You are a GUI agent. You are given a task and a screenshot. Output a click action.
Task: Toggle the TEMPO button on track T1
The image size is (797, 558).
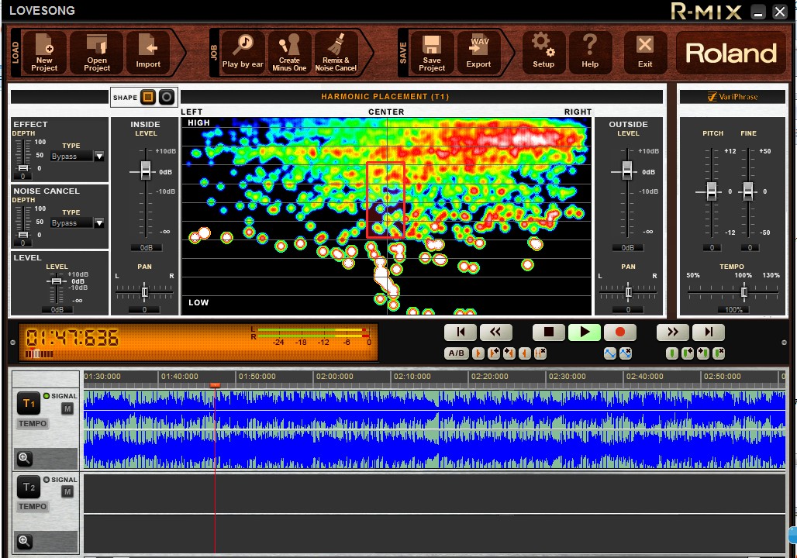coord(33,423)
